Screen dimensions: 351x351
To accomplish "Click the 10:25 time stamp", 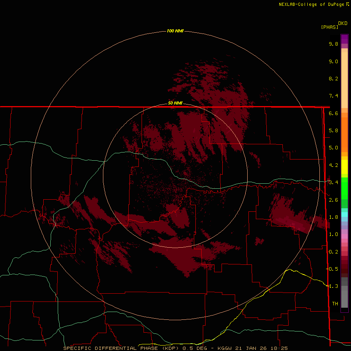I will point(279,348).
